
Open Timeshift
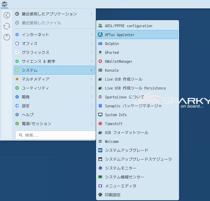(138, 124)
